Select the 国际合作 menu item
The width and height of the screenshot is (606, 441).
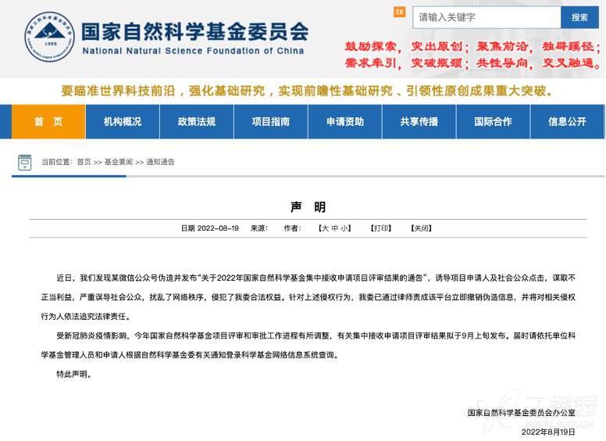point(494,122)
